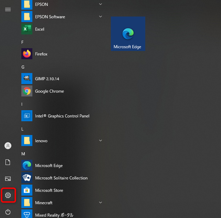Click the Microsoft Store label text
Image resolution: width=221 pixels, height=218 pixels.
[x=49, y=190]
